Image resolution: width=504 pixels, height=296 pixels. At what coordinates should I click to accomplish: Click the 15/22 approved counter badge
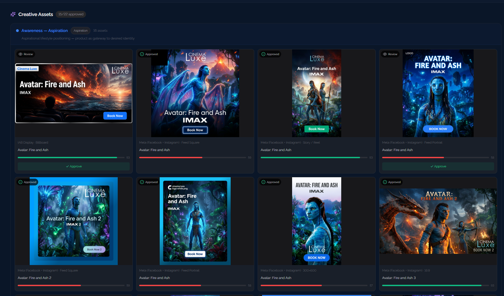click(71, 14)
